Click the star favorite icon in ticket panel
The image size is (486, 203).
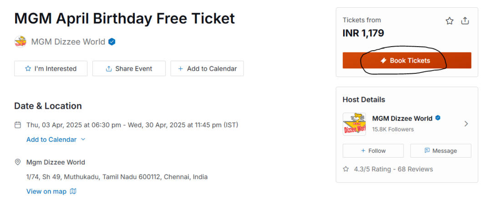click(x=450, y=21)
